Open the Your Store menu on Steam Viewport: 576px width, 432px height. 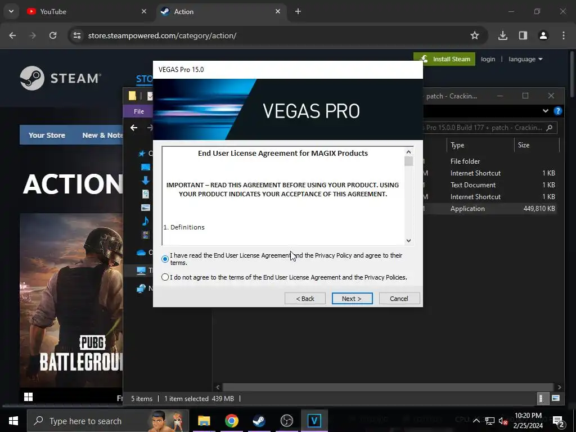click(x=47, y=135)
